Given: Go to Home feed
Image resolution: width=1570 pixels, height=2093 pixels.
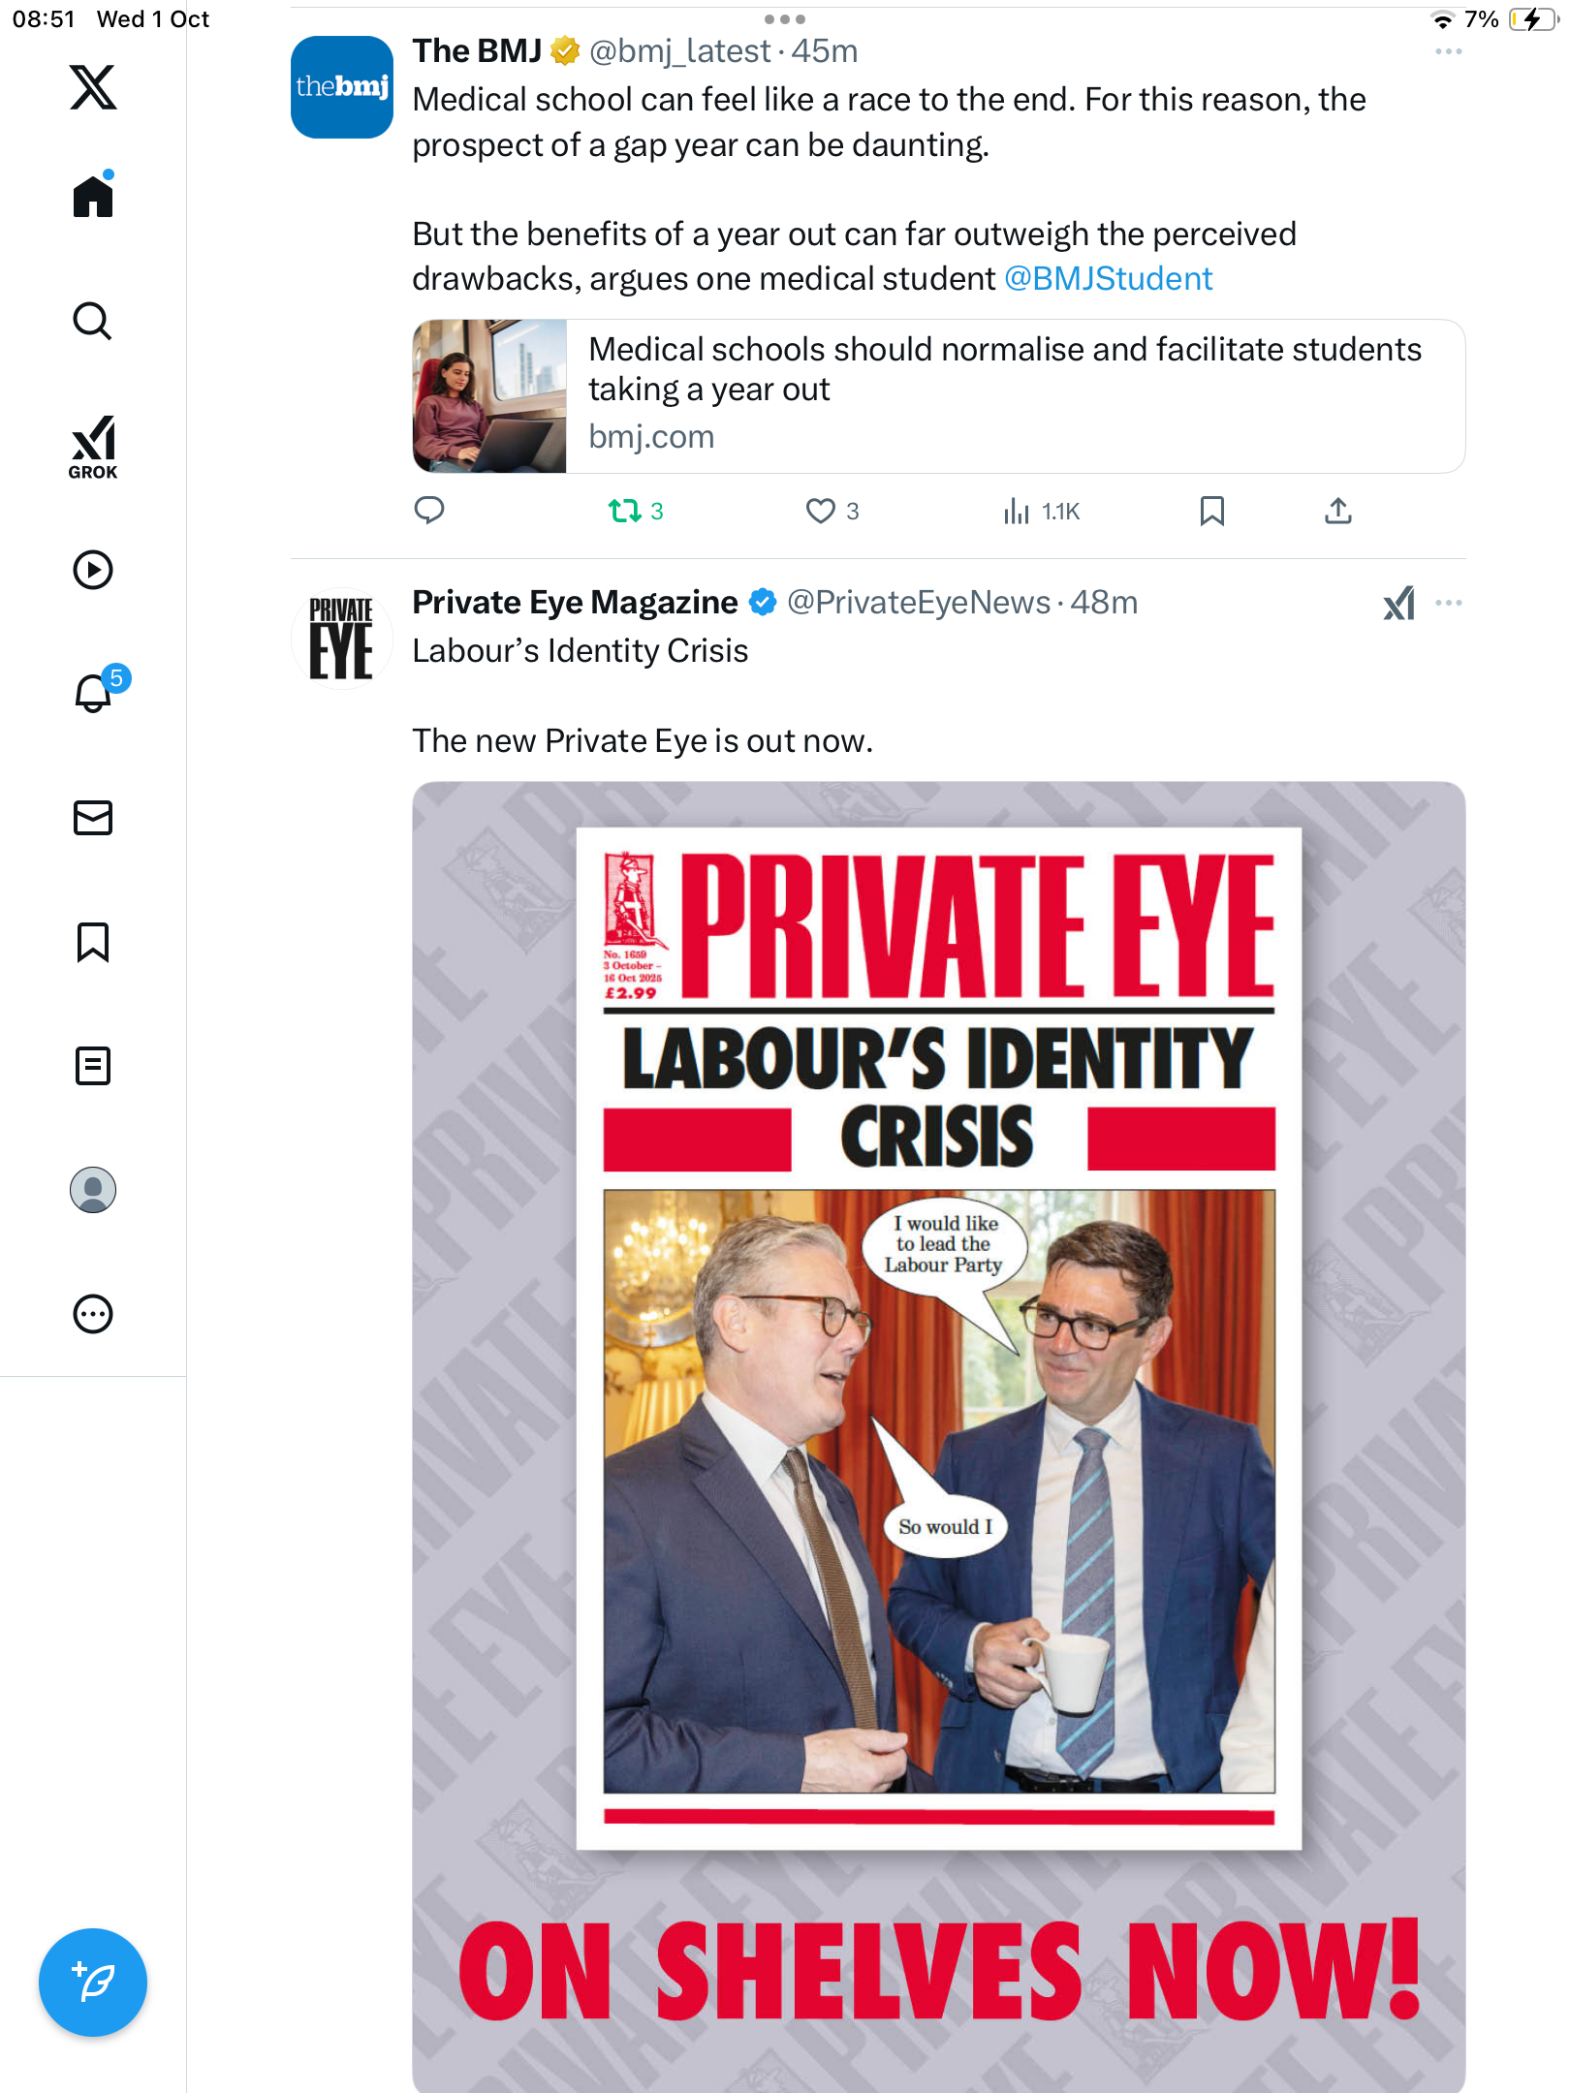Looking at the screenshot, I should (x=93, y=197).
